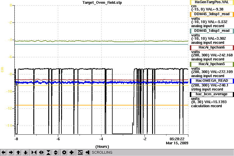The height and width of the screenshot is (156, 234).
Task: Pan the plot left with the left-arrow button
Action: pyautogui.click(x=4, y=152)
